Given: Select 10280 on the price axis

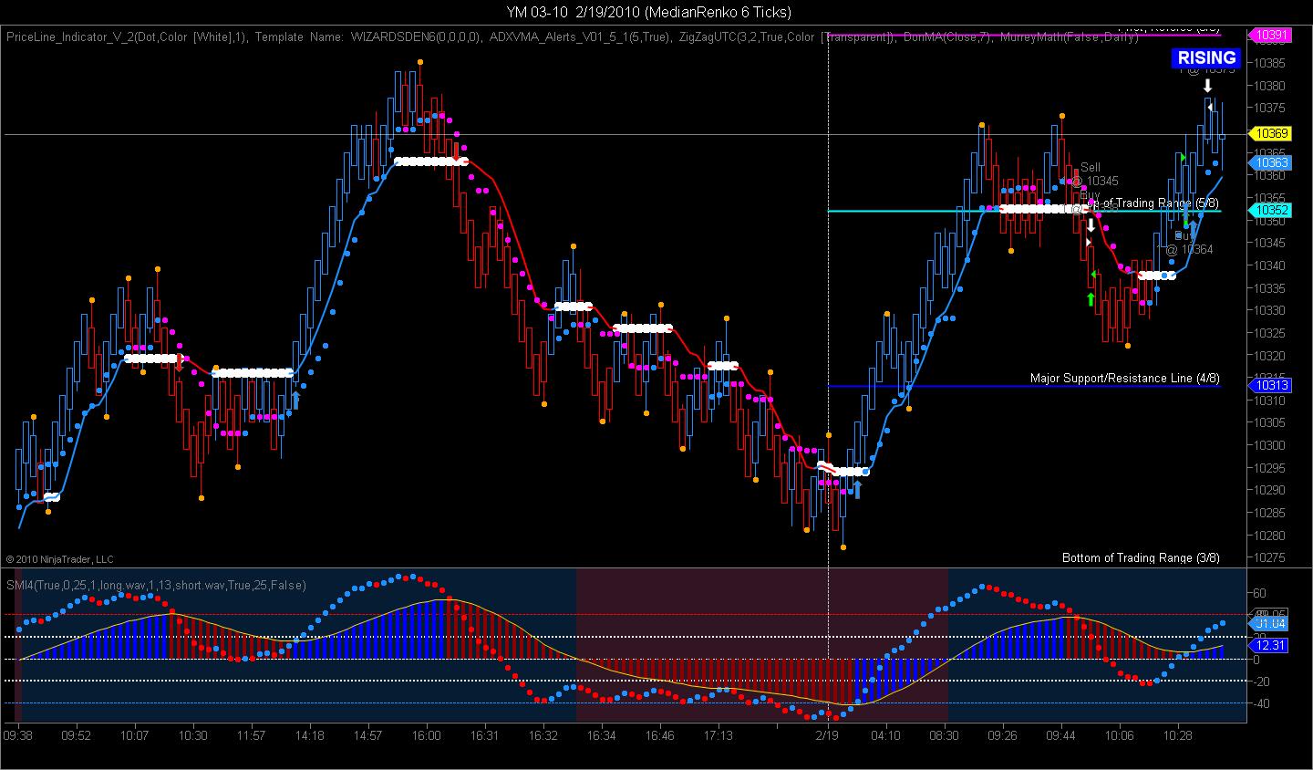Looking at the screenshot, I should coord(1270,536).
